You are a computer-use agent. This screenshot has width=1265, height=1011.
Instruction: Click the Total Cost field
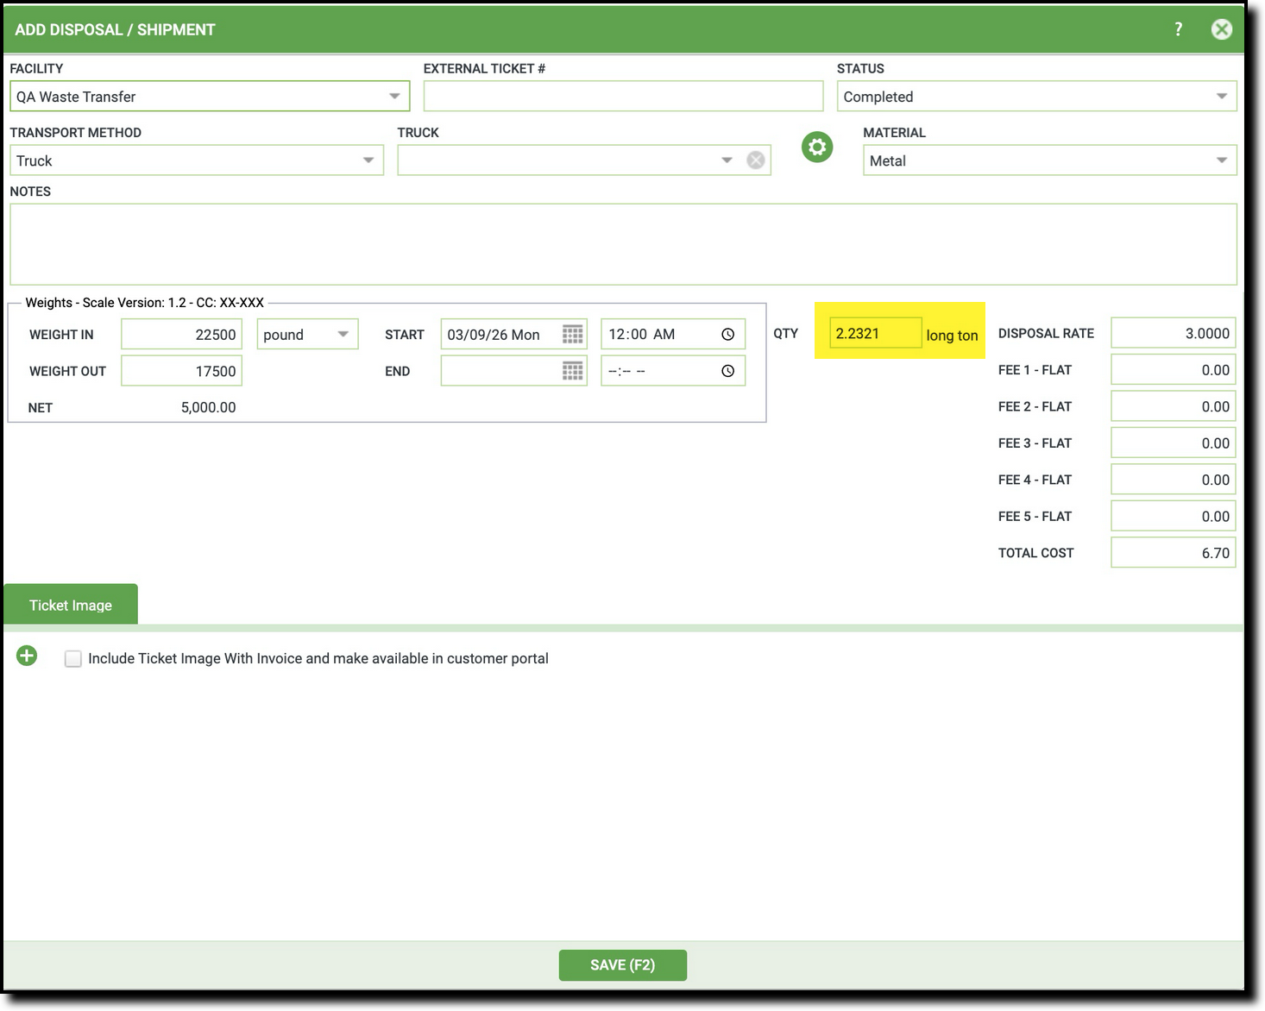tap(1174, 553)
